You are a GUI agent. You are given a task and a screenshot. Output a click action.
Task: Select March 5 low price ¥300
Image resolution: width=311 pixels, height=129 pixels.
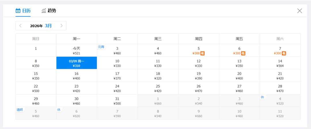(x=198, y=50)
